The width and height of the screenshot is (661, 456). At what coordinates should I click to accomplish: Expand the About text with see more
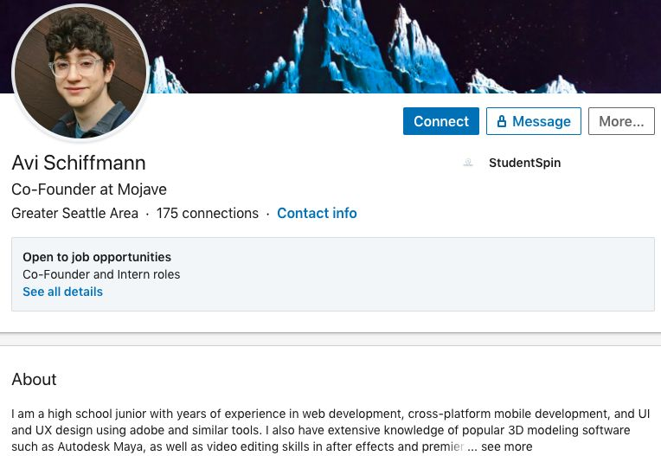tap(507, 446)
